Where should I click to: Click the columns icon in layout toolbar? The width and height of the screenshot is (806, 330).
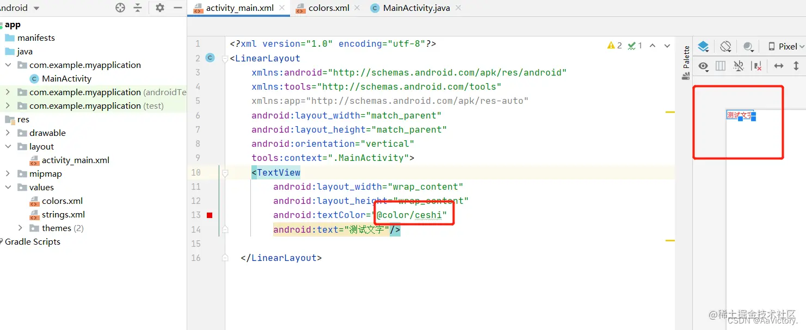pos(721,66)
